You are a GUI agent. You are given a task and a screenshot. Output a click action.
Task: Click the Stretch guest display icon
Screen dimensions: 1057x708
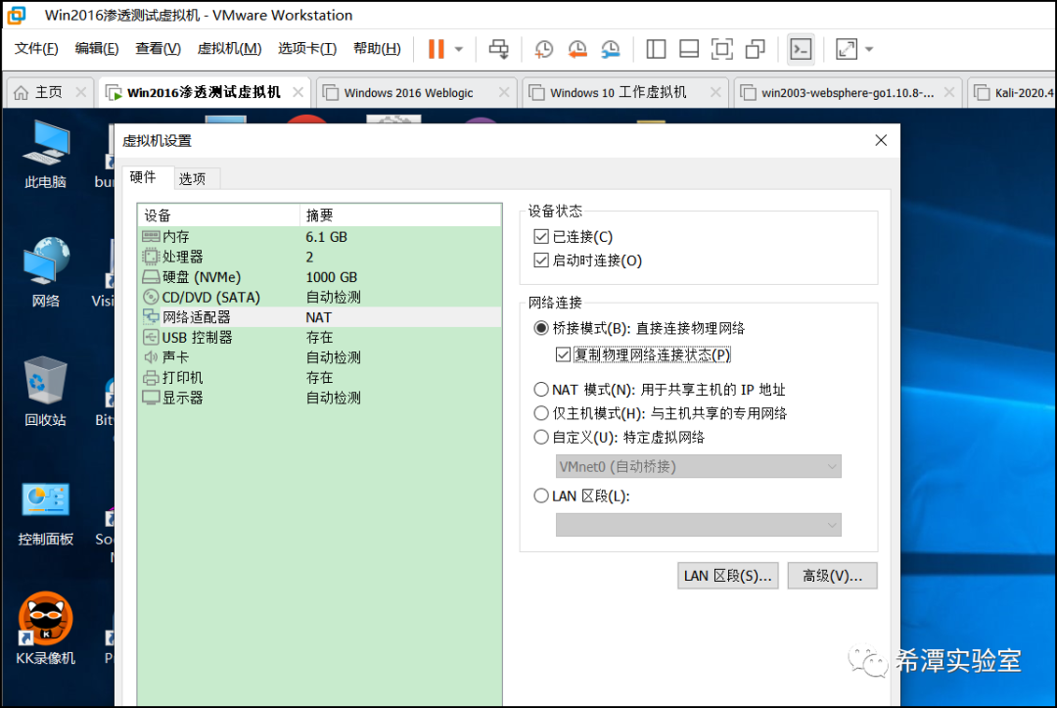click(846, 49)
